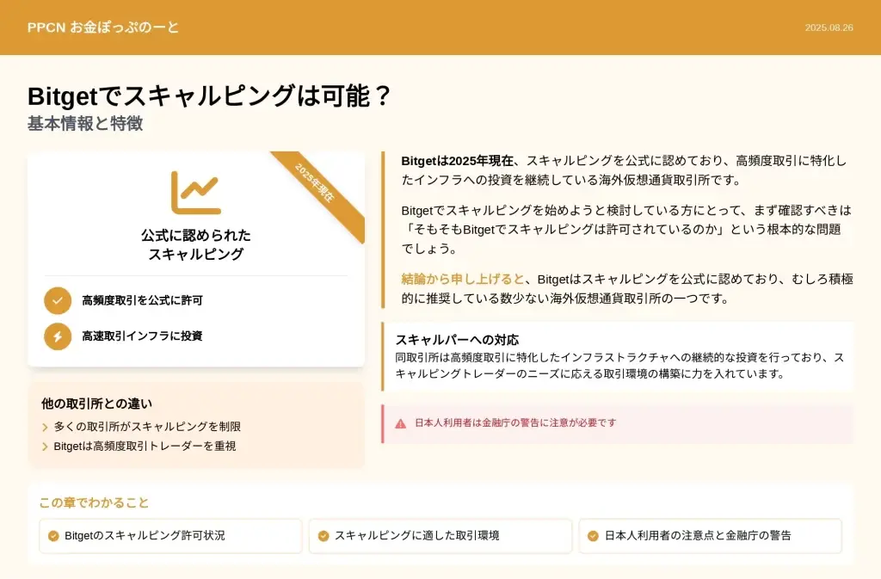
Task: Click the line chart icon in the card
Action: click(195, 192)
